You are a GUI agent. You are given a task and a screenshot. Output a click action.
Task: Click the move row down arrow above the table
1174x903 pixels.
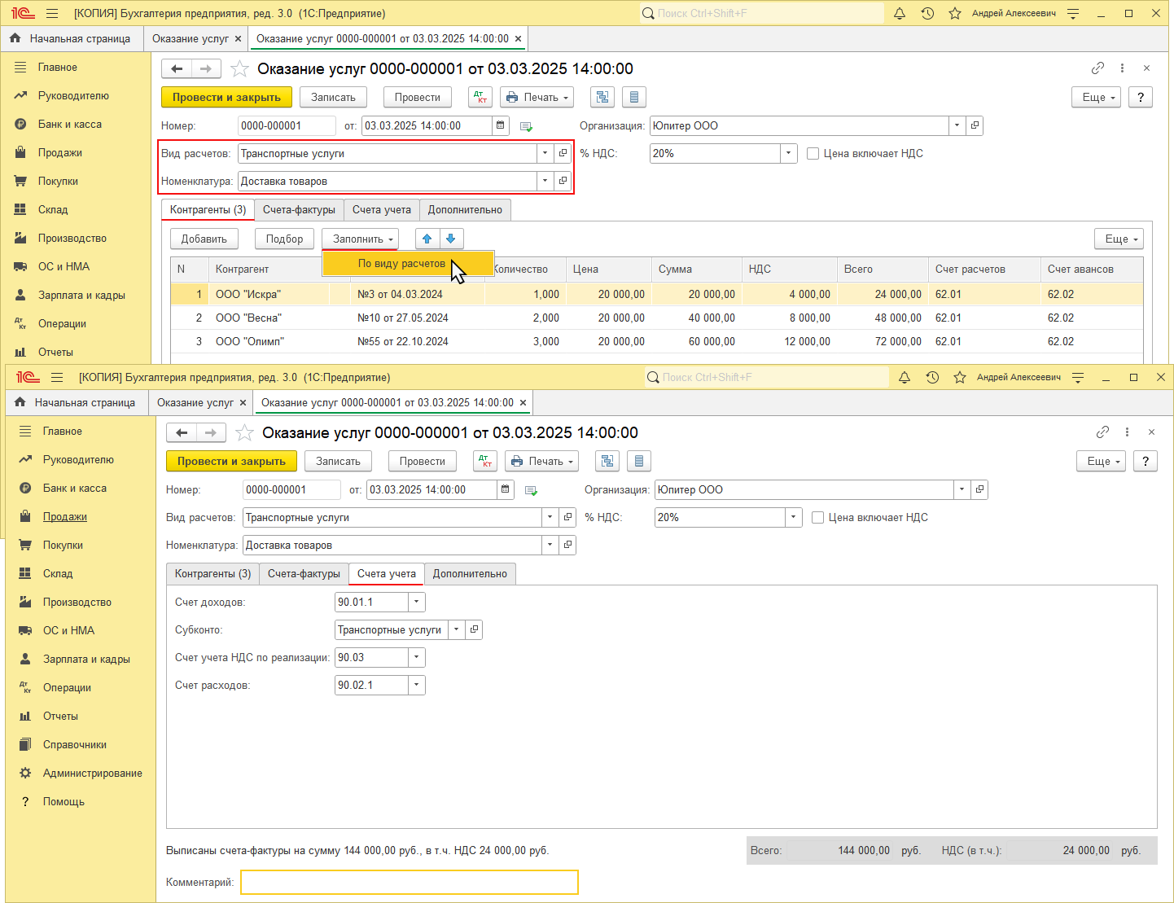451,239
